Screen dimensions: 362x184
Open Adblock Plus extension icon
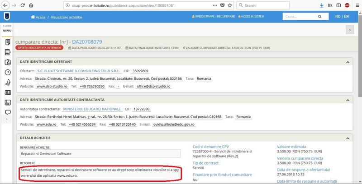coord(347,5)
